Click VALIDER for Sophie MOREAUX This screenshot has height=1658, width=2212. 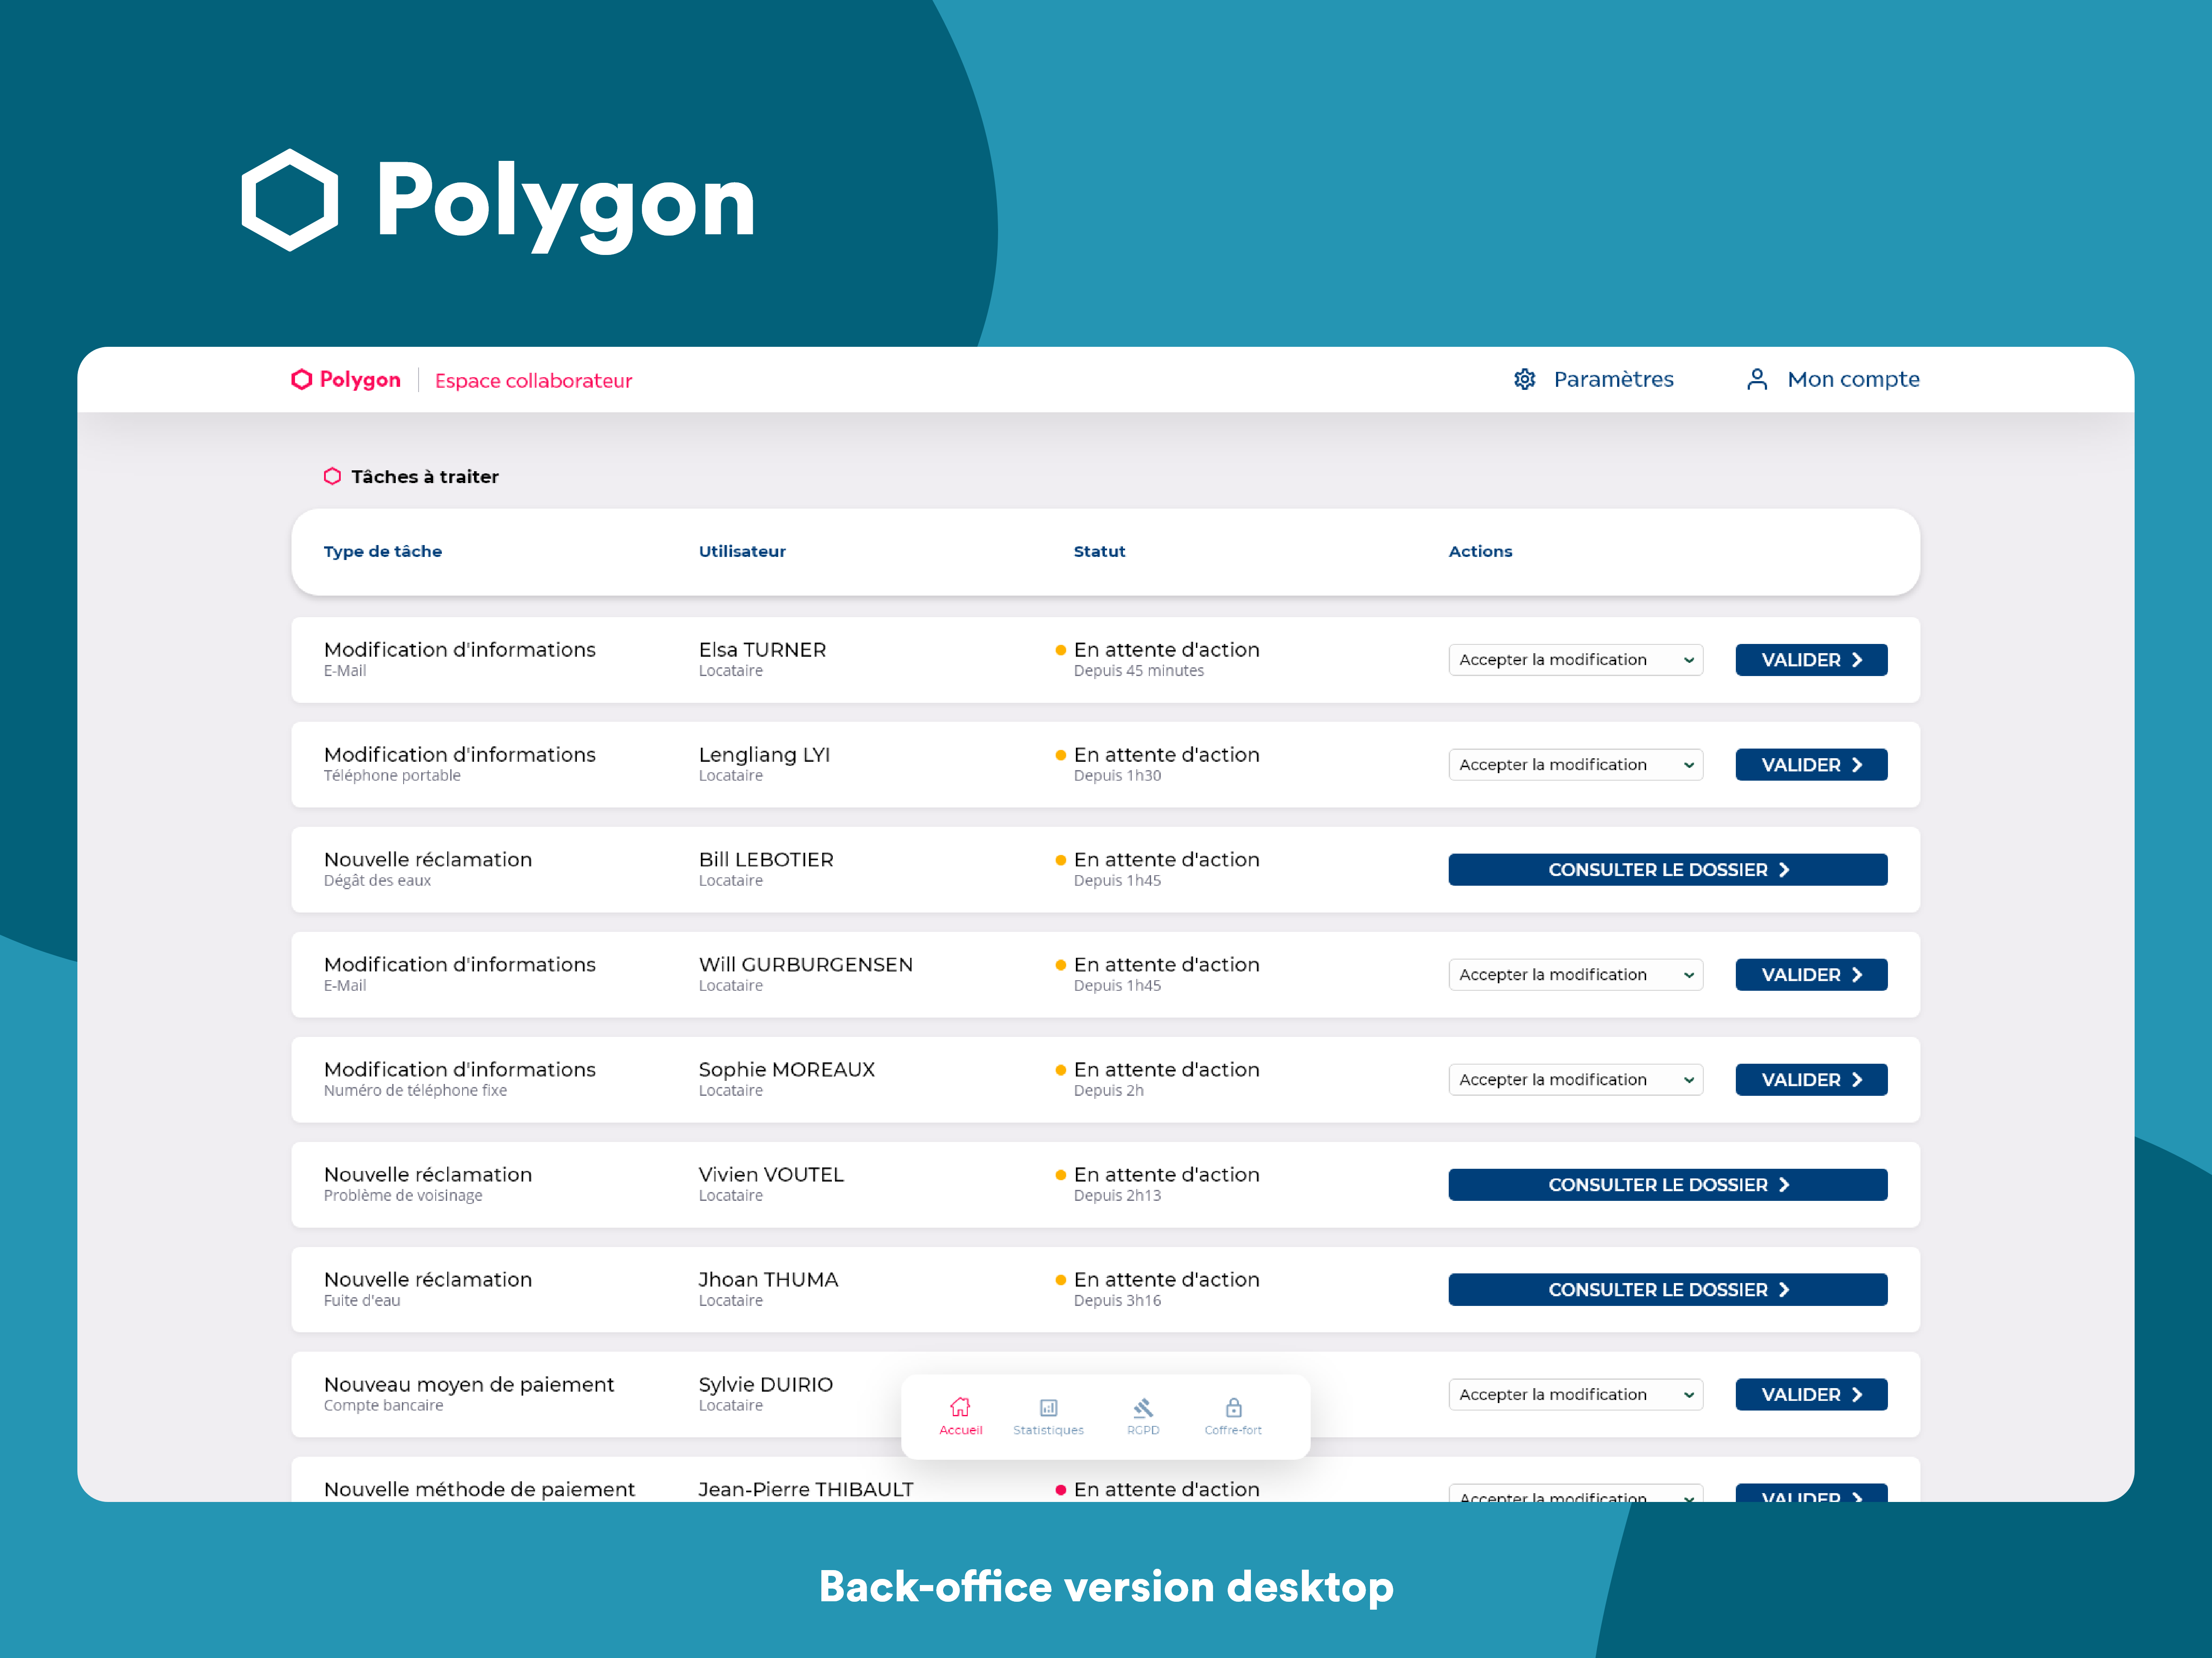pos(1811,1080)
